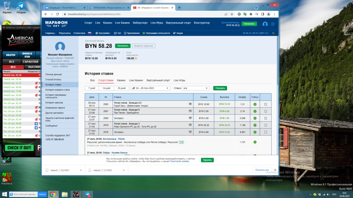Click the logout icon in site header

click(x=273, y=24)
